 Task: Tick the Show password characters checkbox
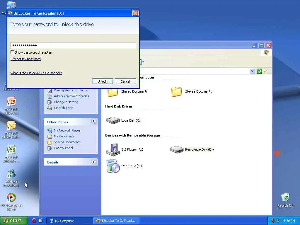point(12,52)
